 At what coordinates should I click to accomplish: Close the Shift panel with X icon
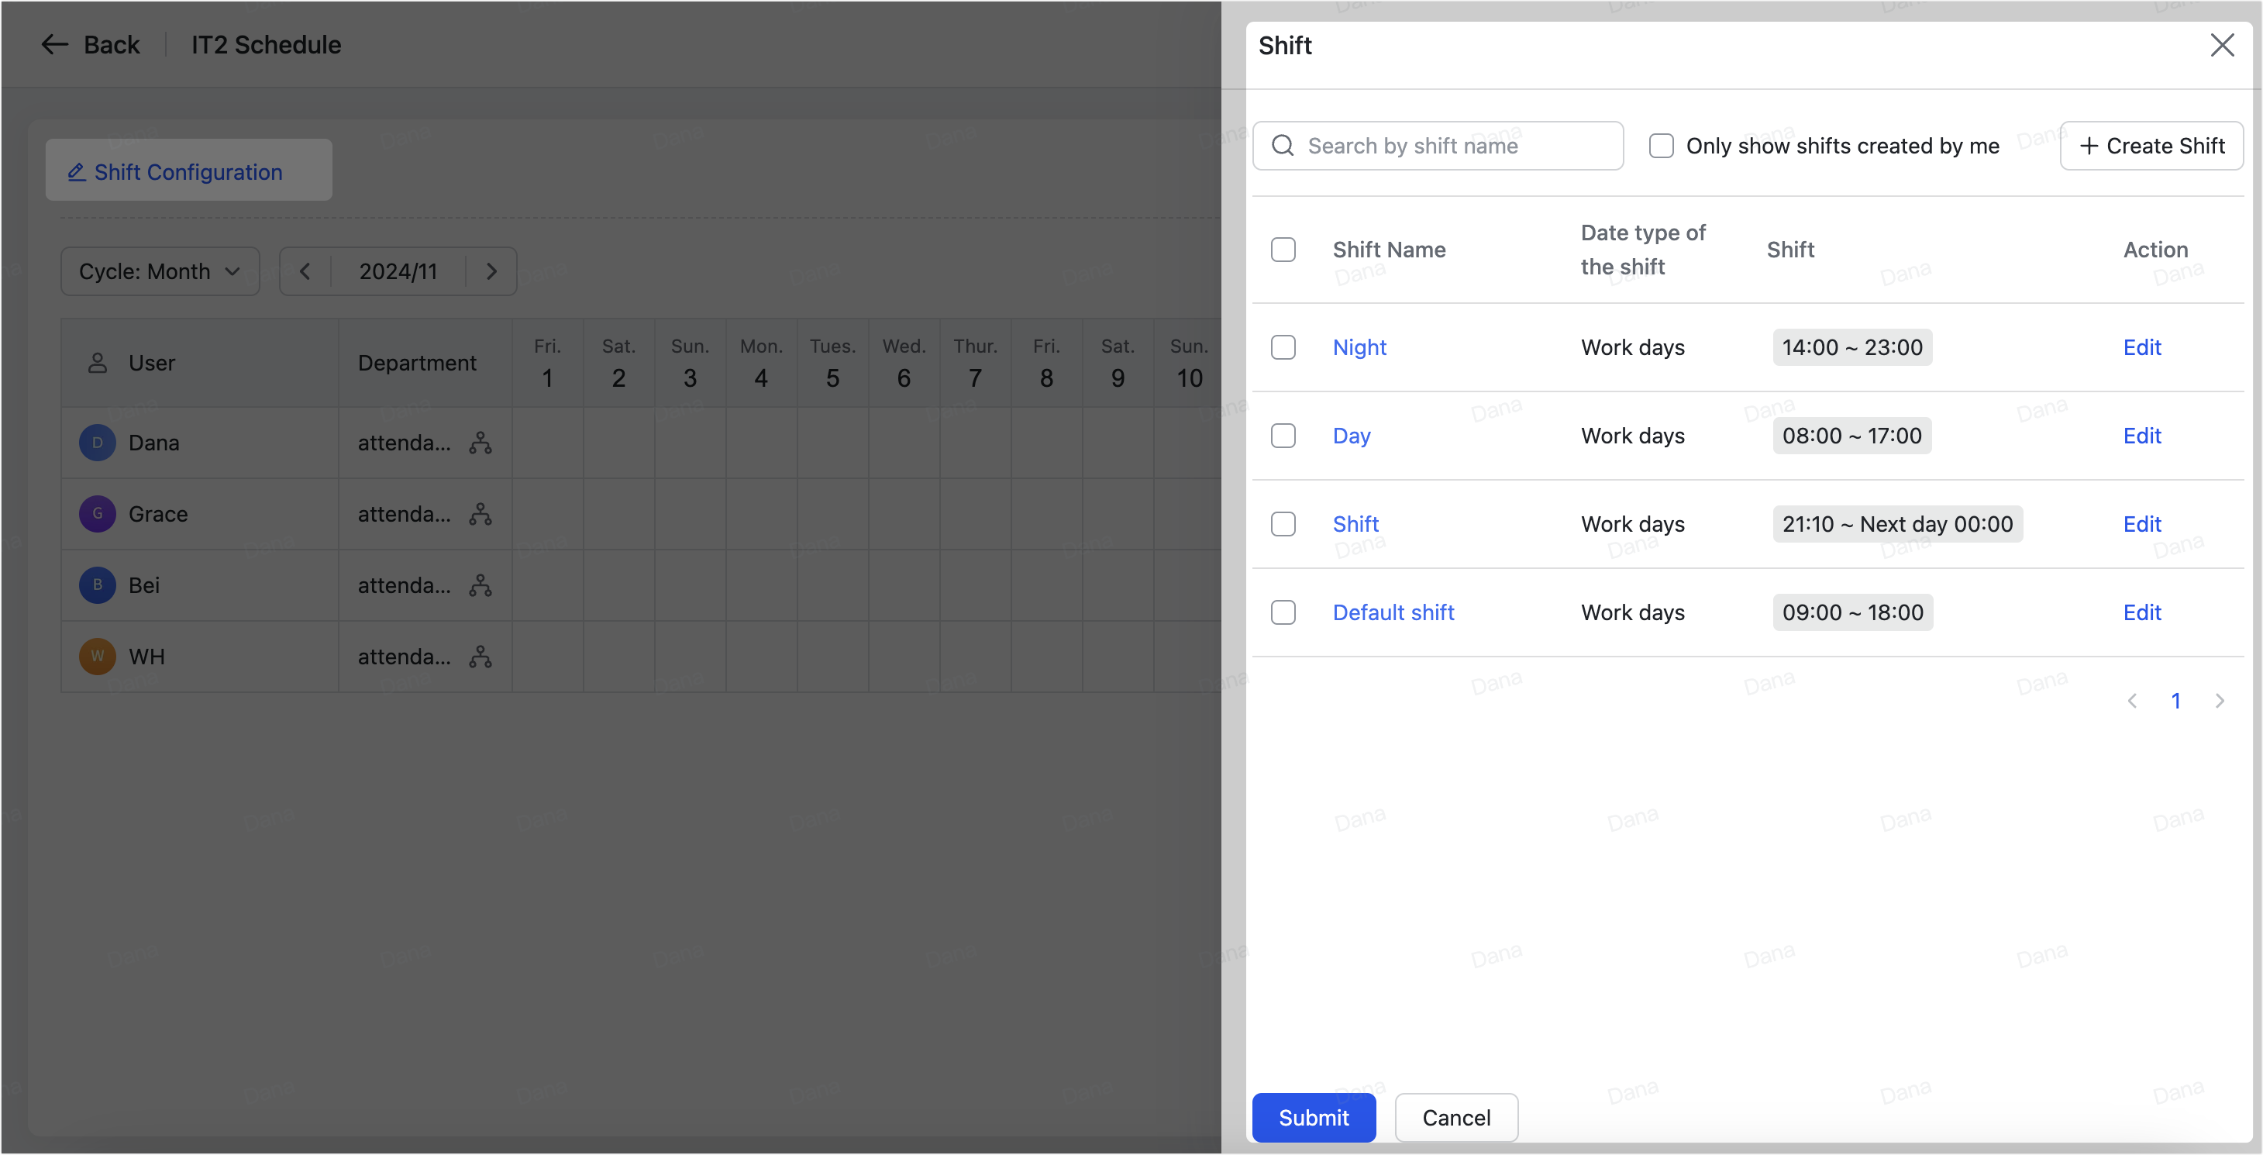[2221, 45]
